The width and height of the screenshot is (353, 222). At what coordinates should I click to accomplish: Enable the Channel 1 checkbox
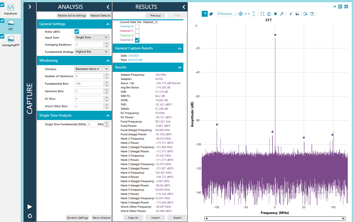click(x=137, y=31)
